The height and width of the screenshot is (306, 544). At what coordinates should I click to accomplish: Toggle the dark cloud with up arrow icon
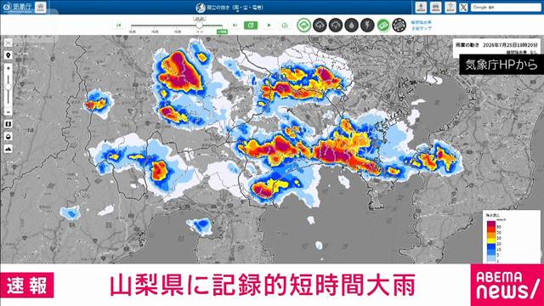click(x=320, y=25)
